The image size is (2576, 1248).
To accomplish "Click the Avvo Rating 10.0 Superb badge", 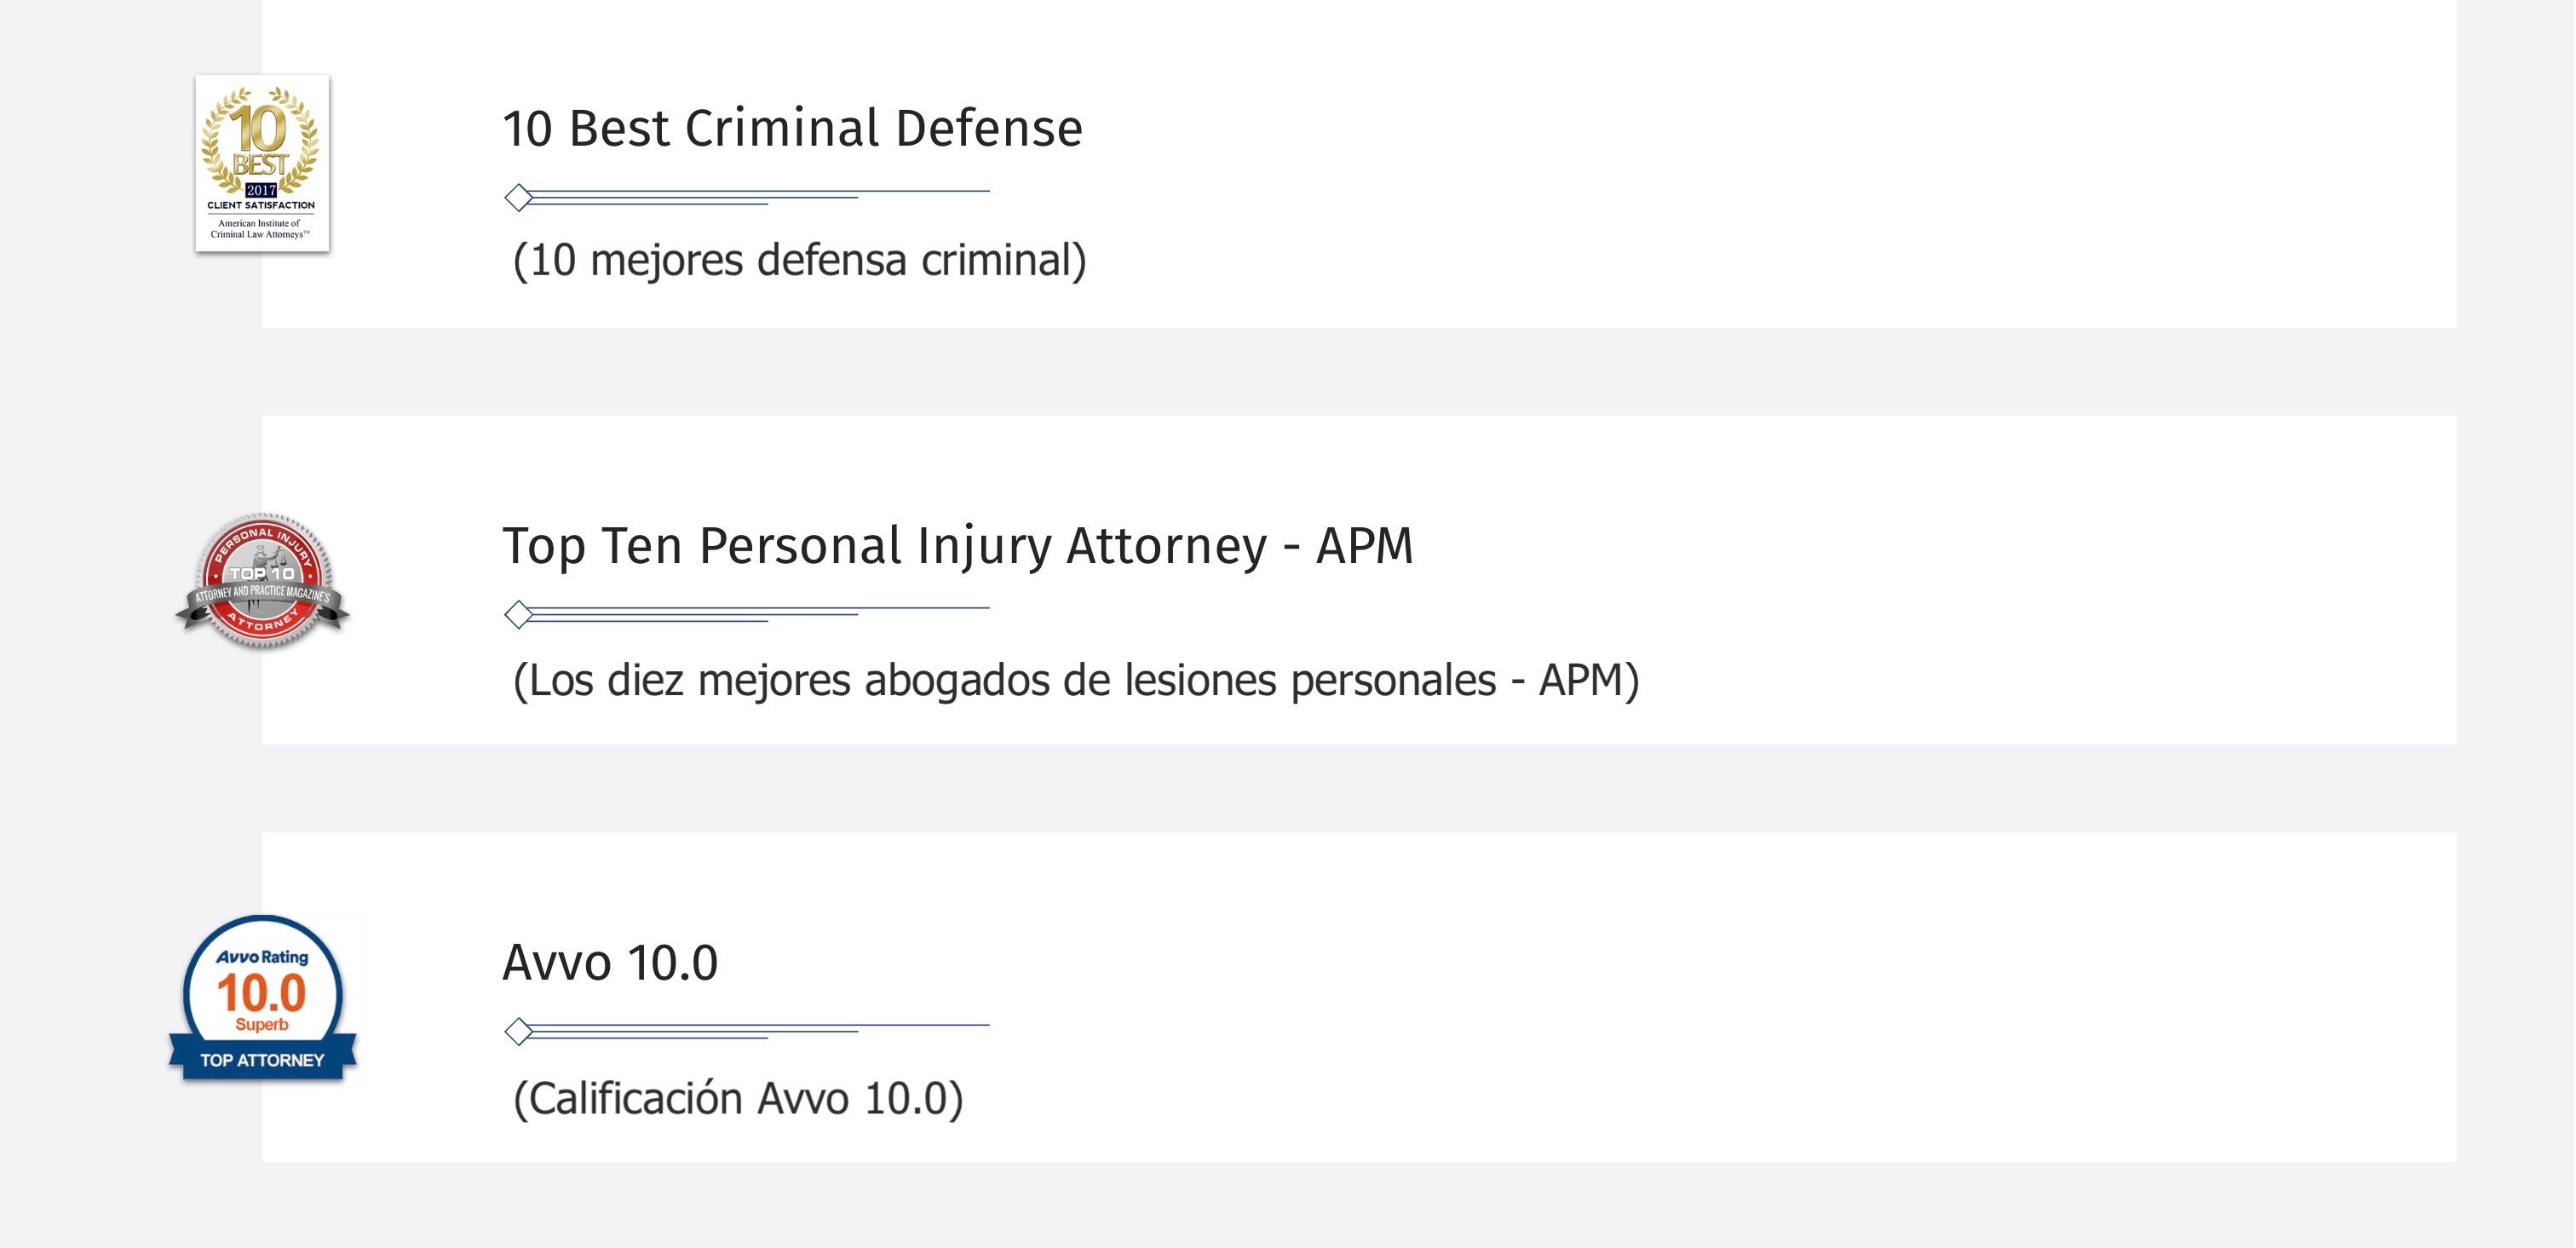I will point(262,998).
